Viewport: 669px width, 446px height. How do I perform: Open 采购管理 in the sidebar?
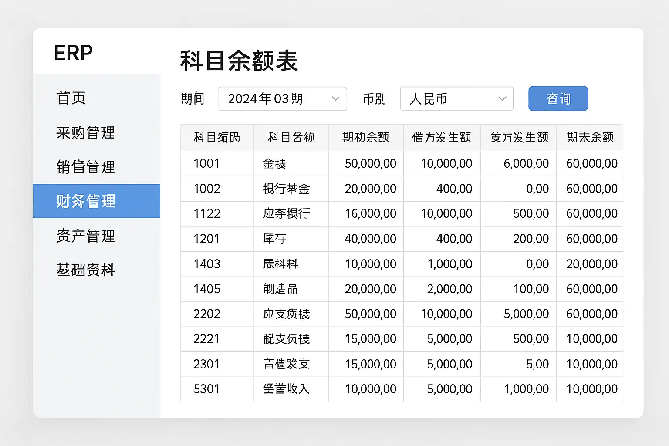pos(85,132)
